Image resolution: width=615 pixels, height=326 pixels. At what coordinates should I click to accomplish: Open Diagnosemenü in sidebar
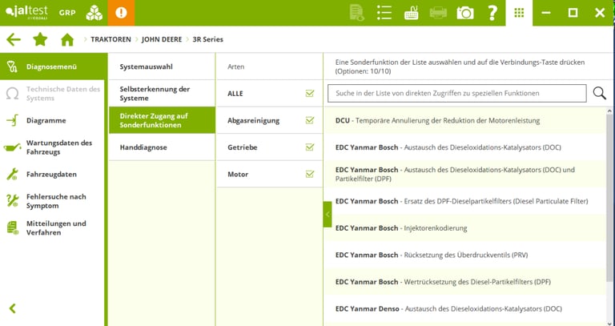point(51,66)
